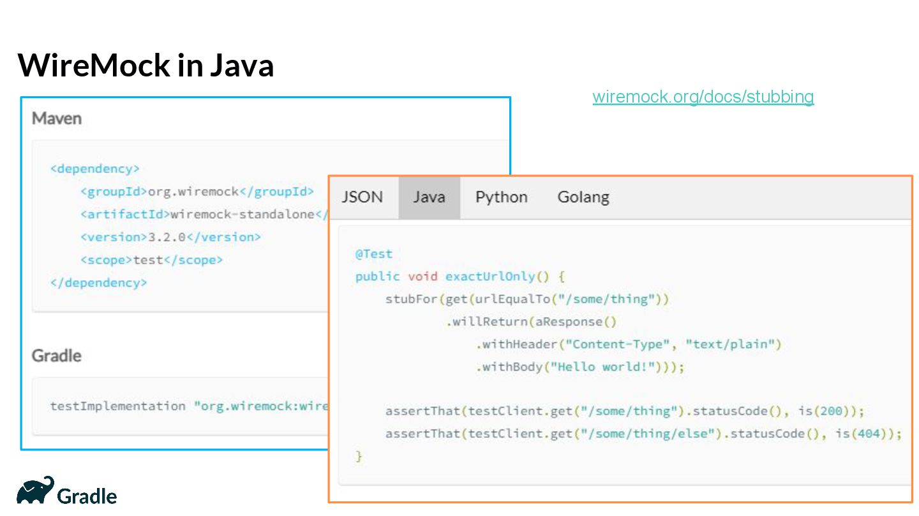
Task: Switch to the Python tab
Action: point(502,197)
